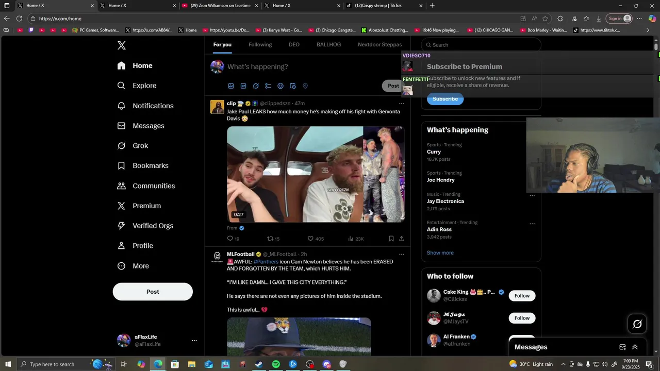Favorite this page with star icon
Viewport: 660px width, 371px height.
click(545, 19)
